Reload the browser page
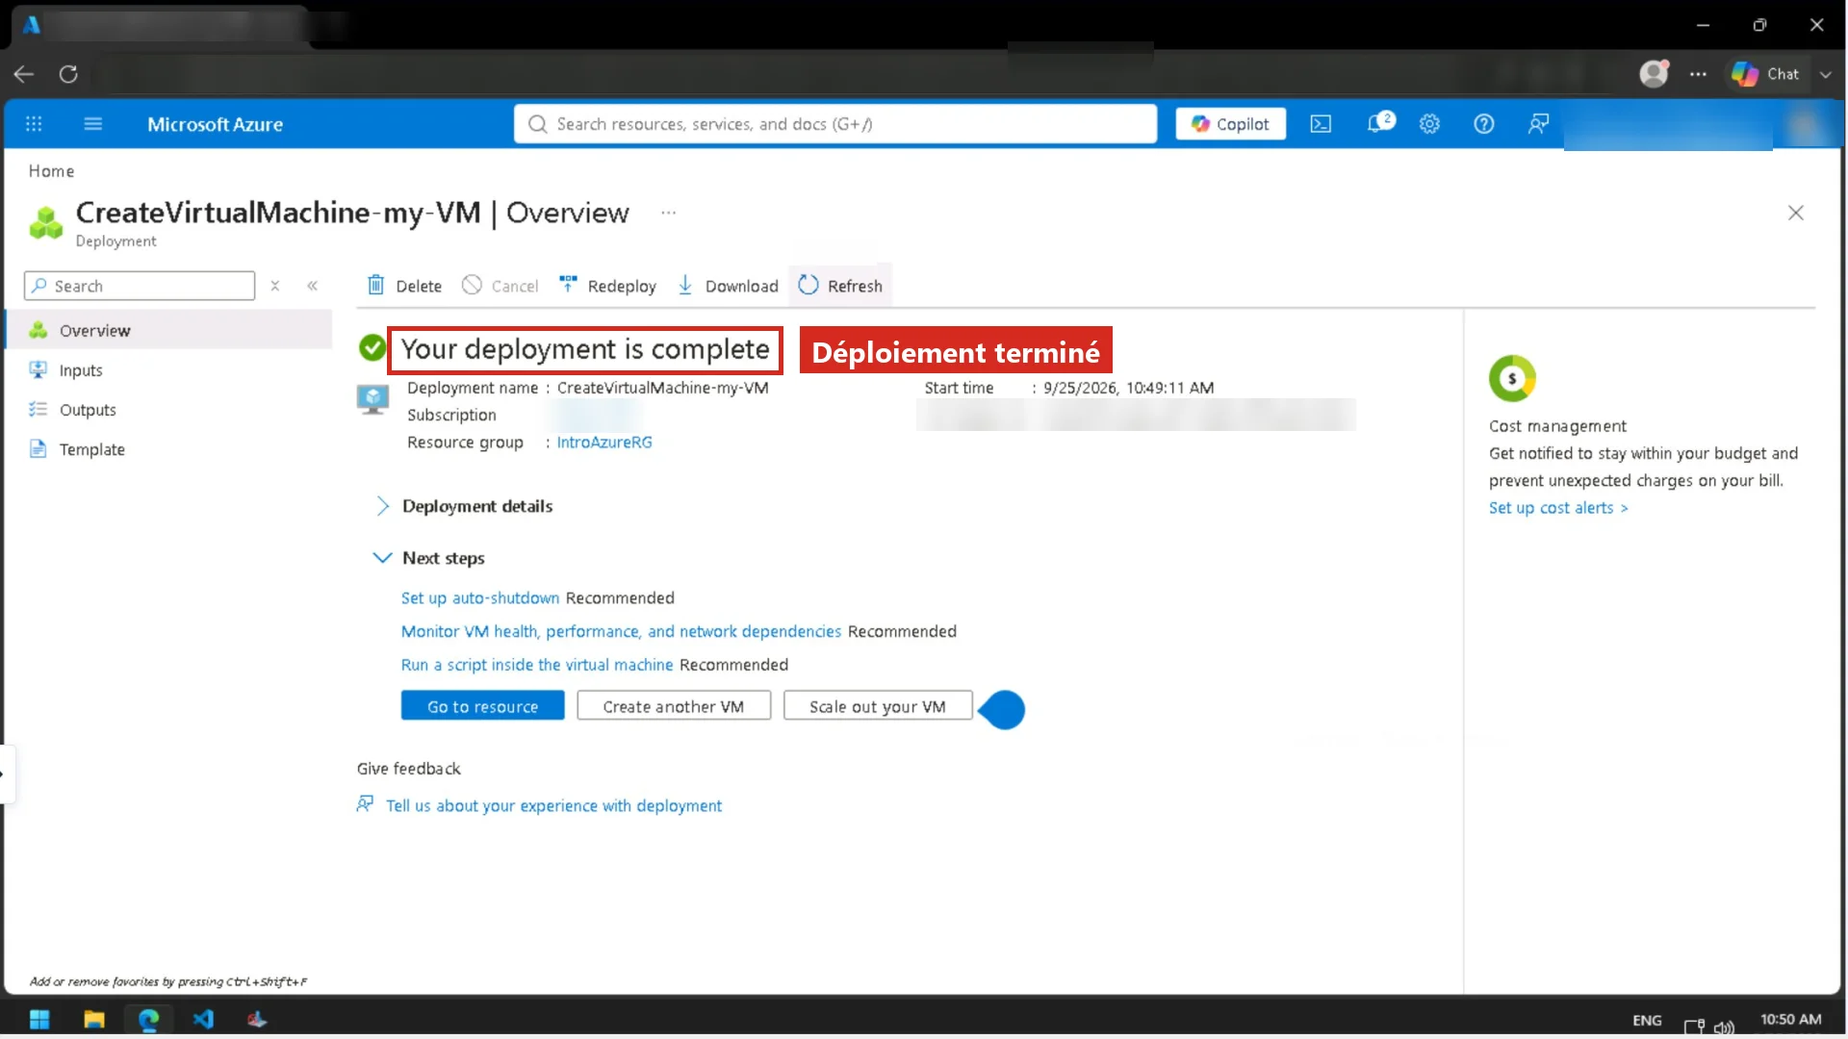Screen dimensions: 1848x1039 68,74
